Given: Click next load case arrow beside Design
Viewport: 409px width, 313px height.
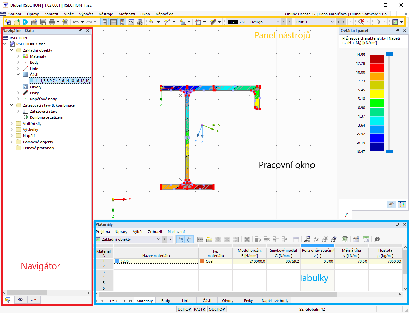Looking at the screenshot, I should pos(289,22).
